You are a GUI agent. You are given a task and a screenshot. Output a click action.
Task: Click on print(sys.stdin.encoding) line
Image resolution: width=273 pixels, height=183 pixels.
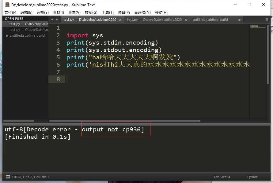[x=112, y=43]
